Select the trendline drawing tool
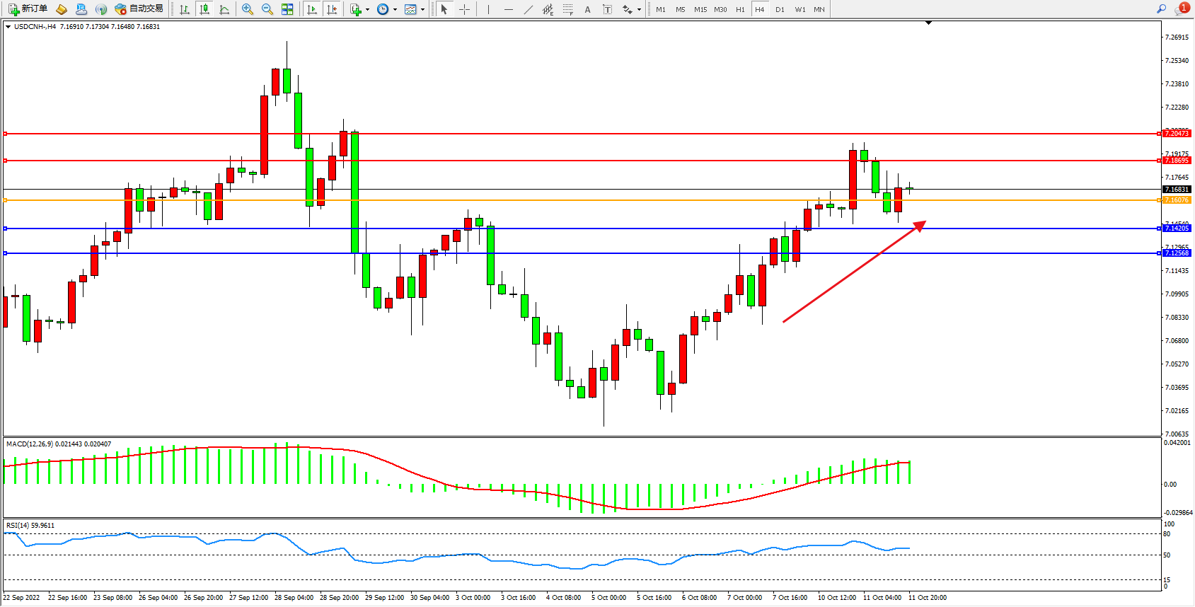The width and height of the screenshot is (1195, 607). (x=529, y=9)
